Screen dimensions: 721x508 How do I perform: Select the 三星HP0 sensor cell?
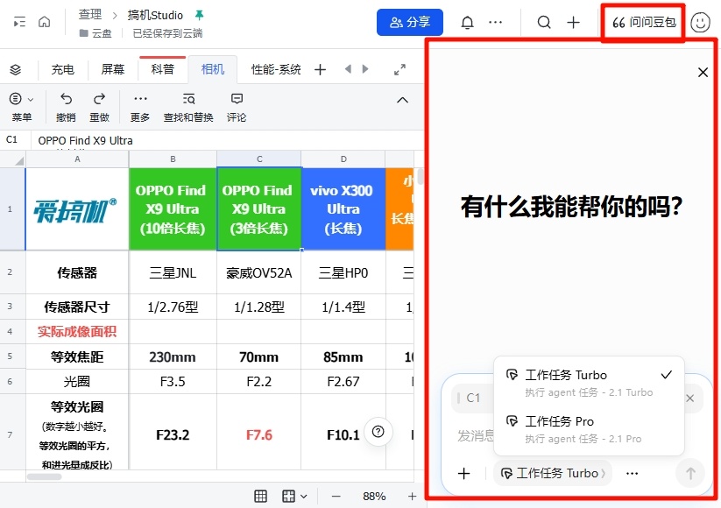coord(343,272)
